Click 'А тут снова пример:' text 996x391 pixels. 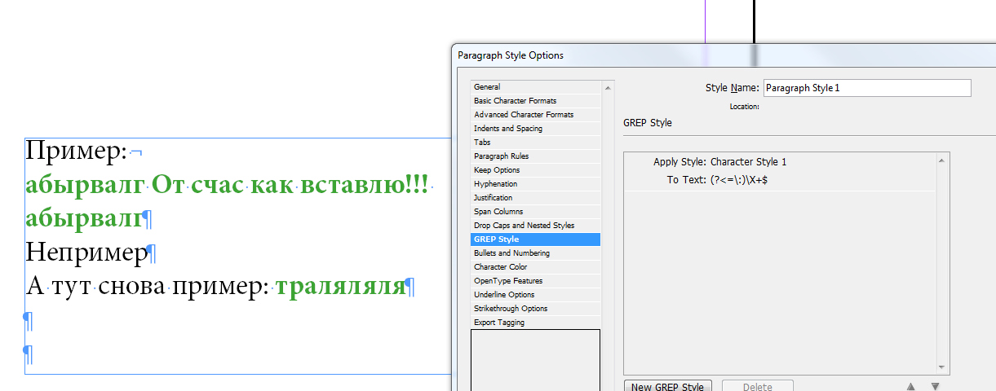pyautogui.click(x=148, y=287)
